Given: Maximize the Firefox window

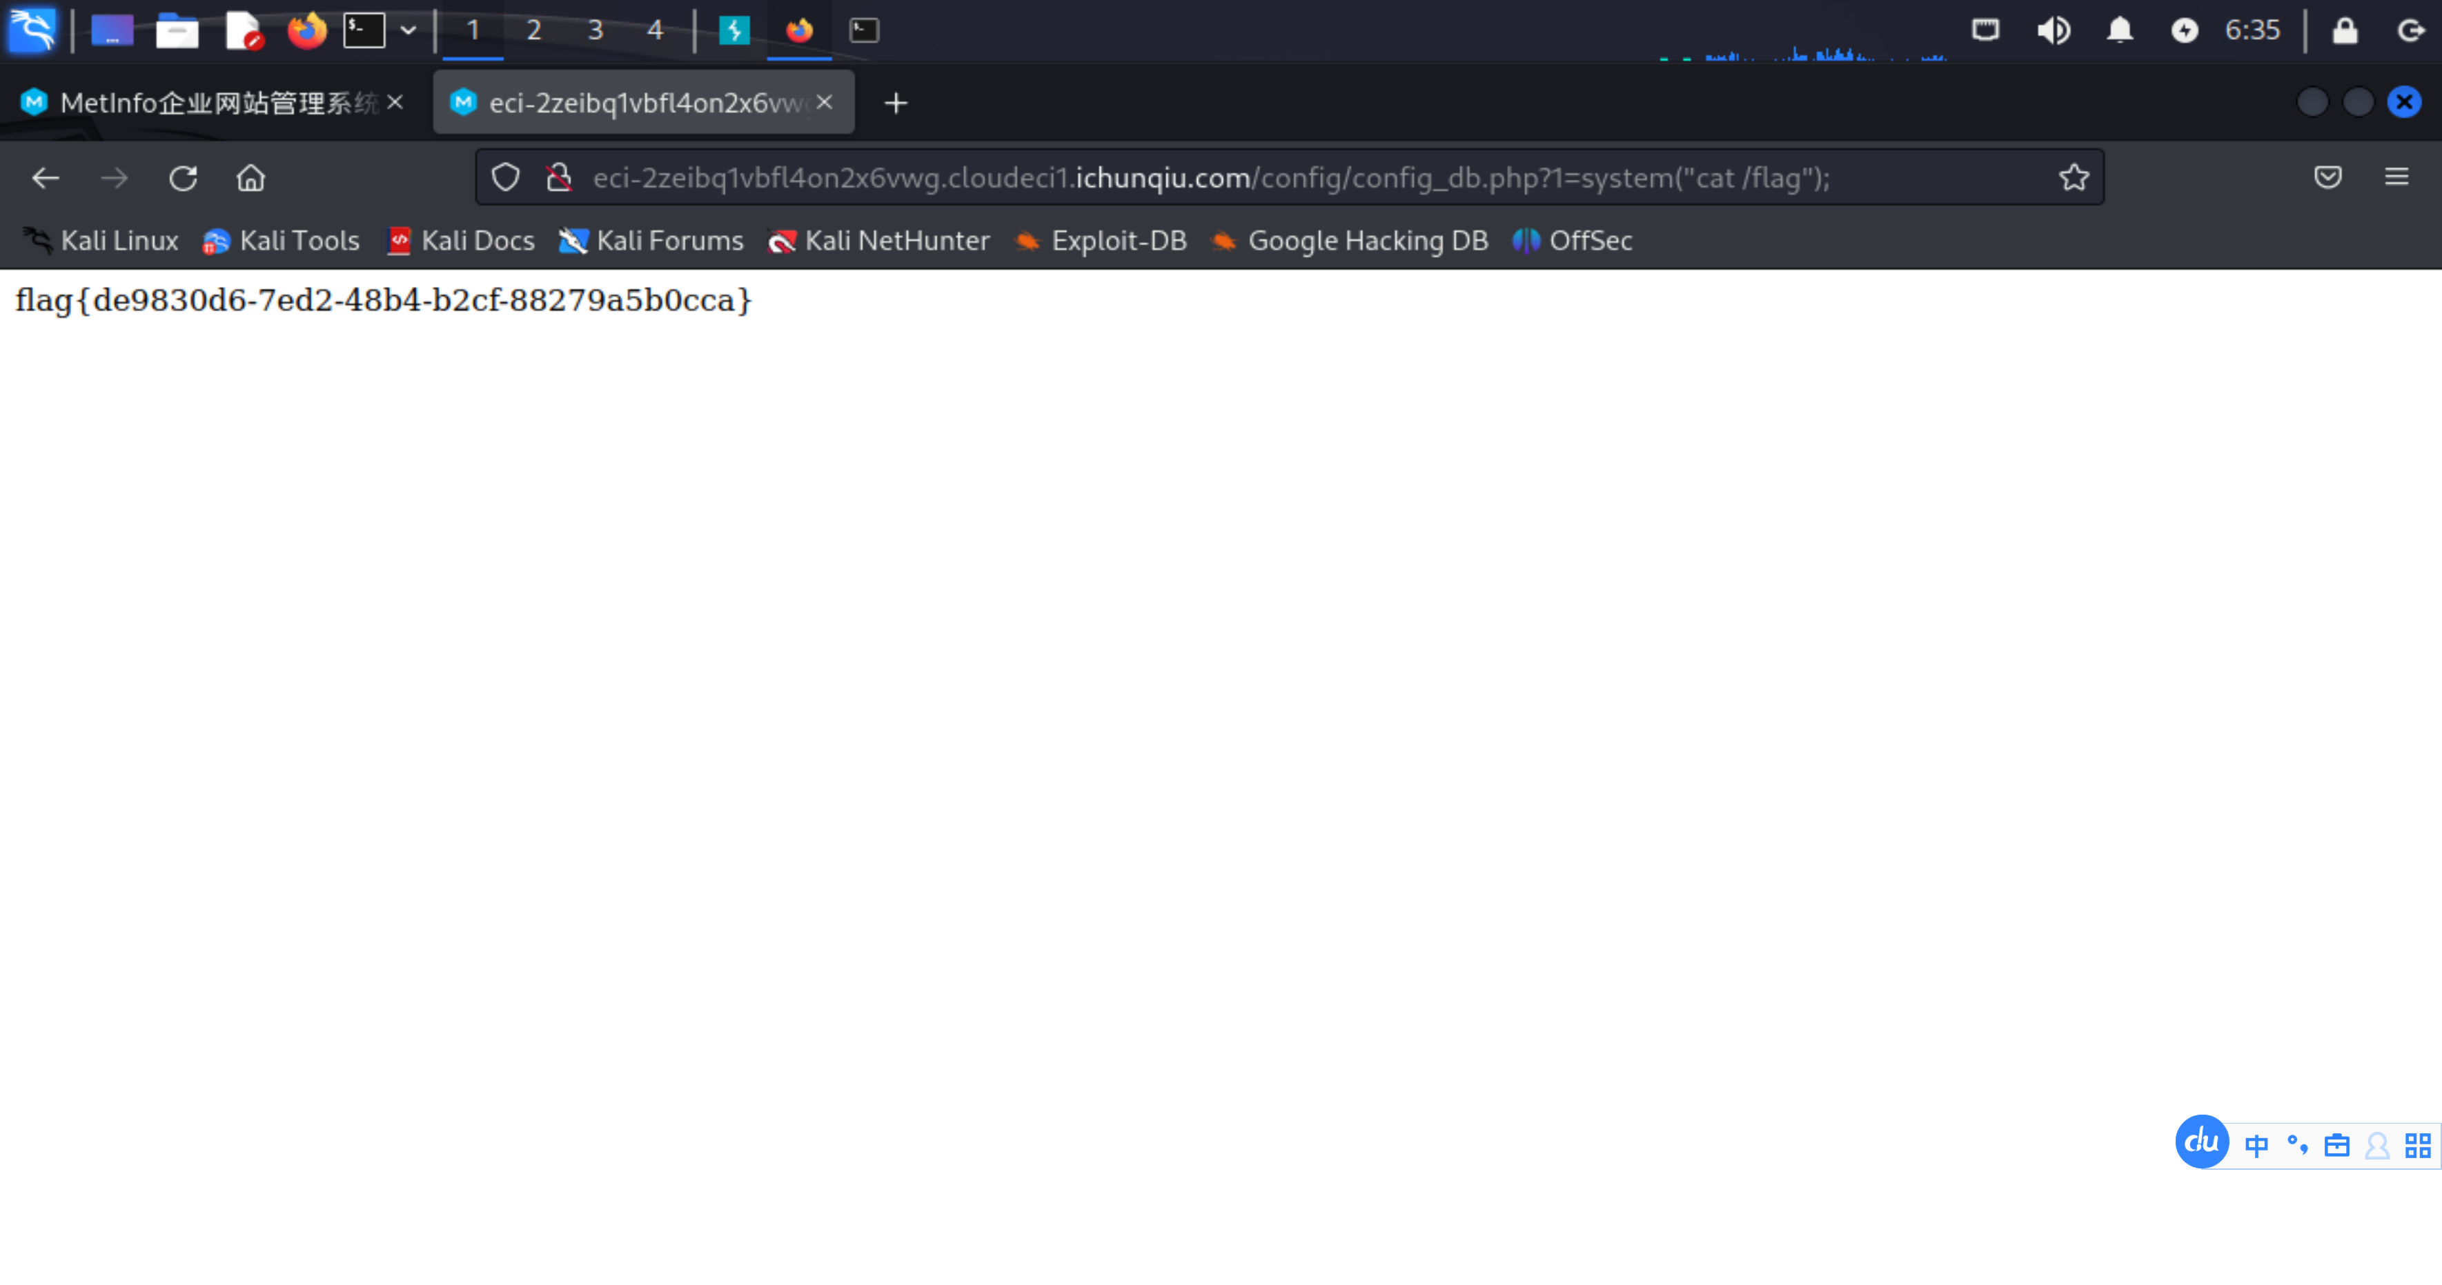Looking at the screenshot, I should coord(2359,101).
